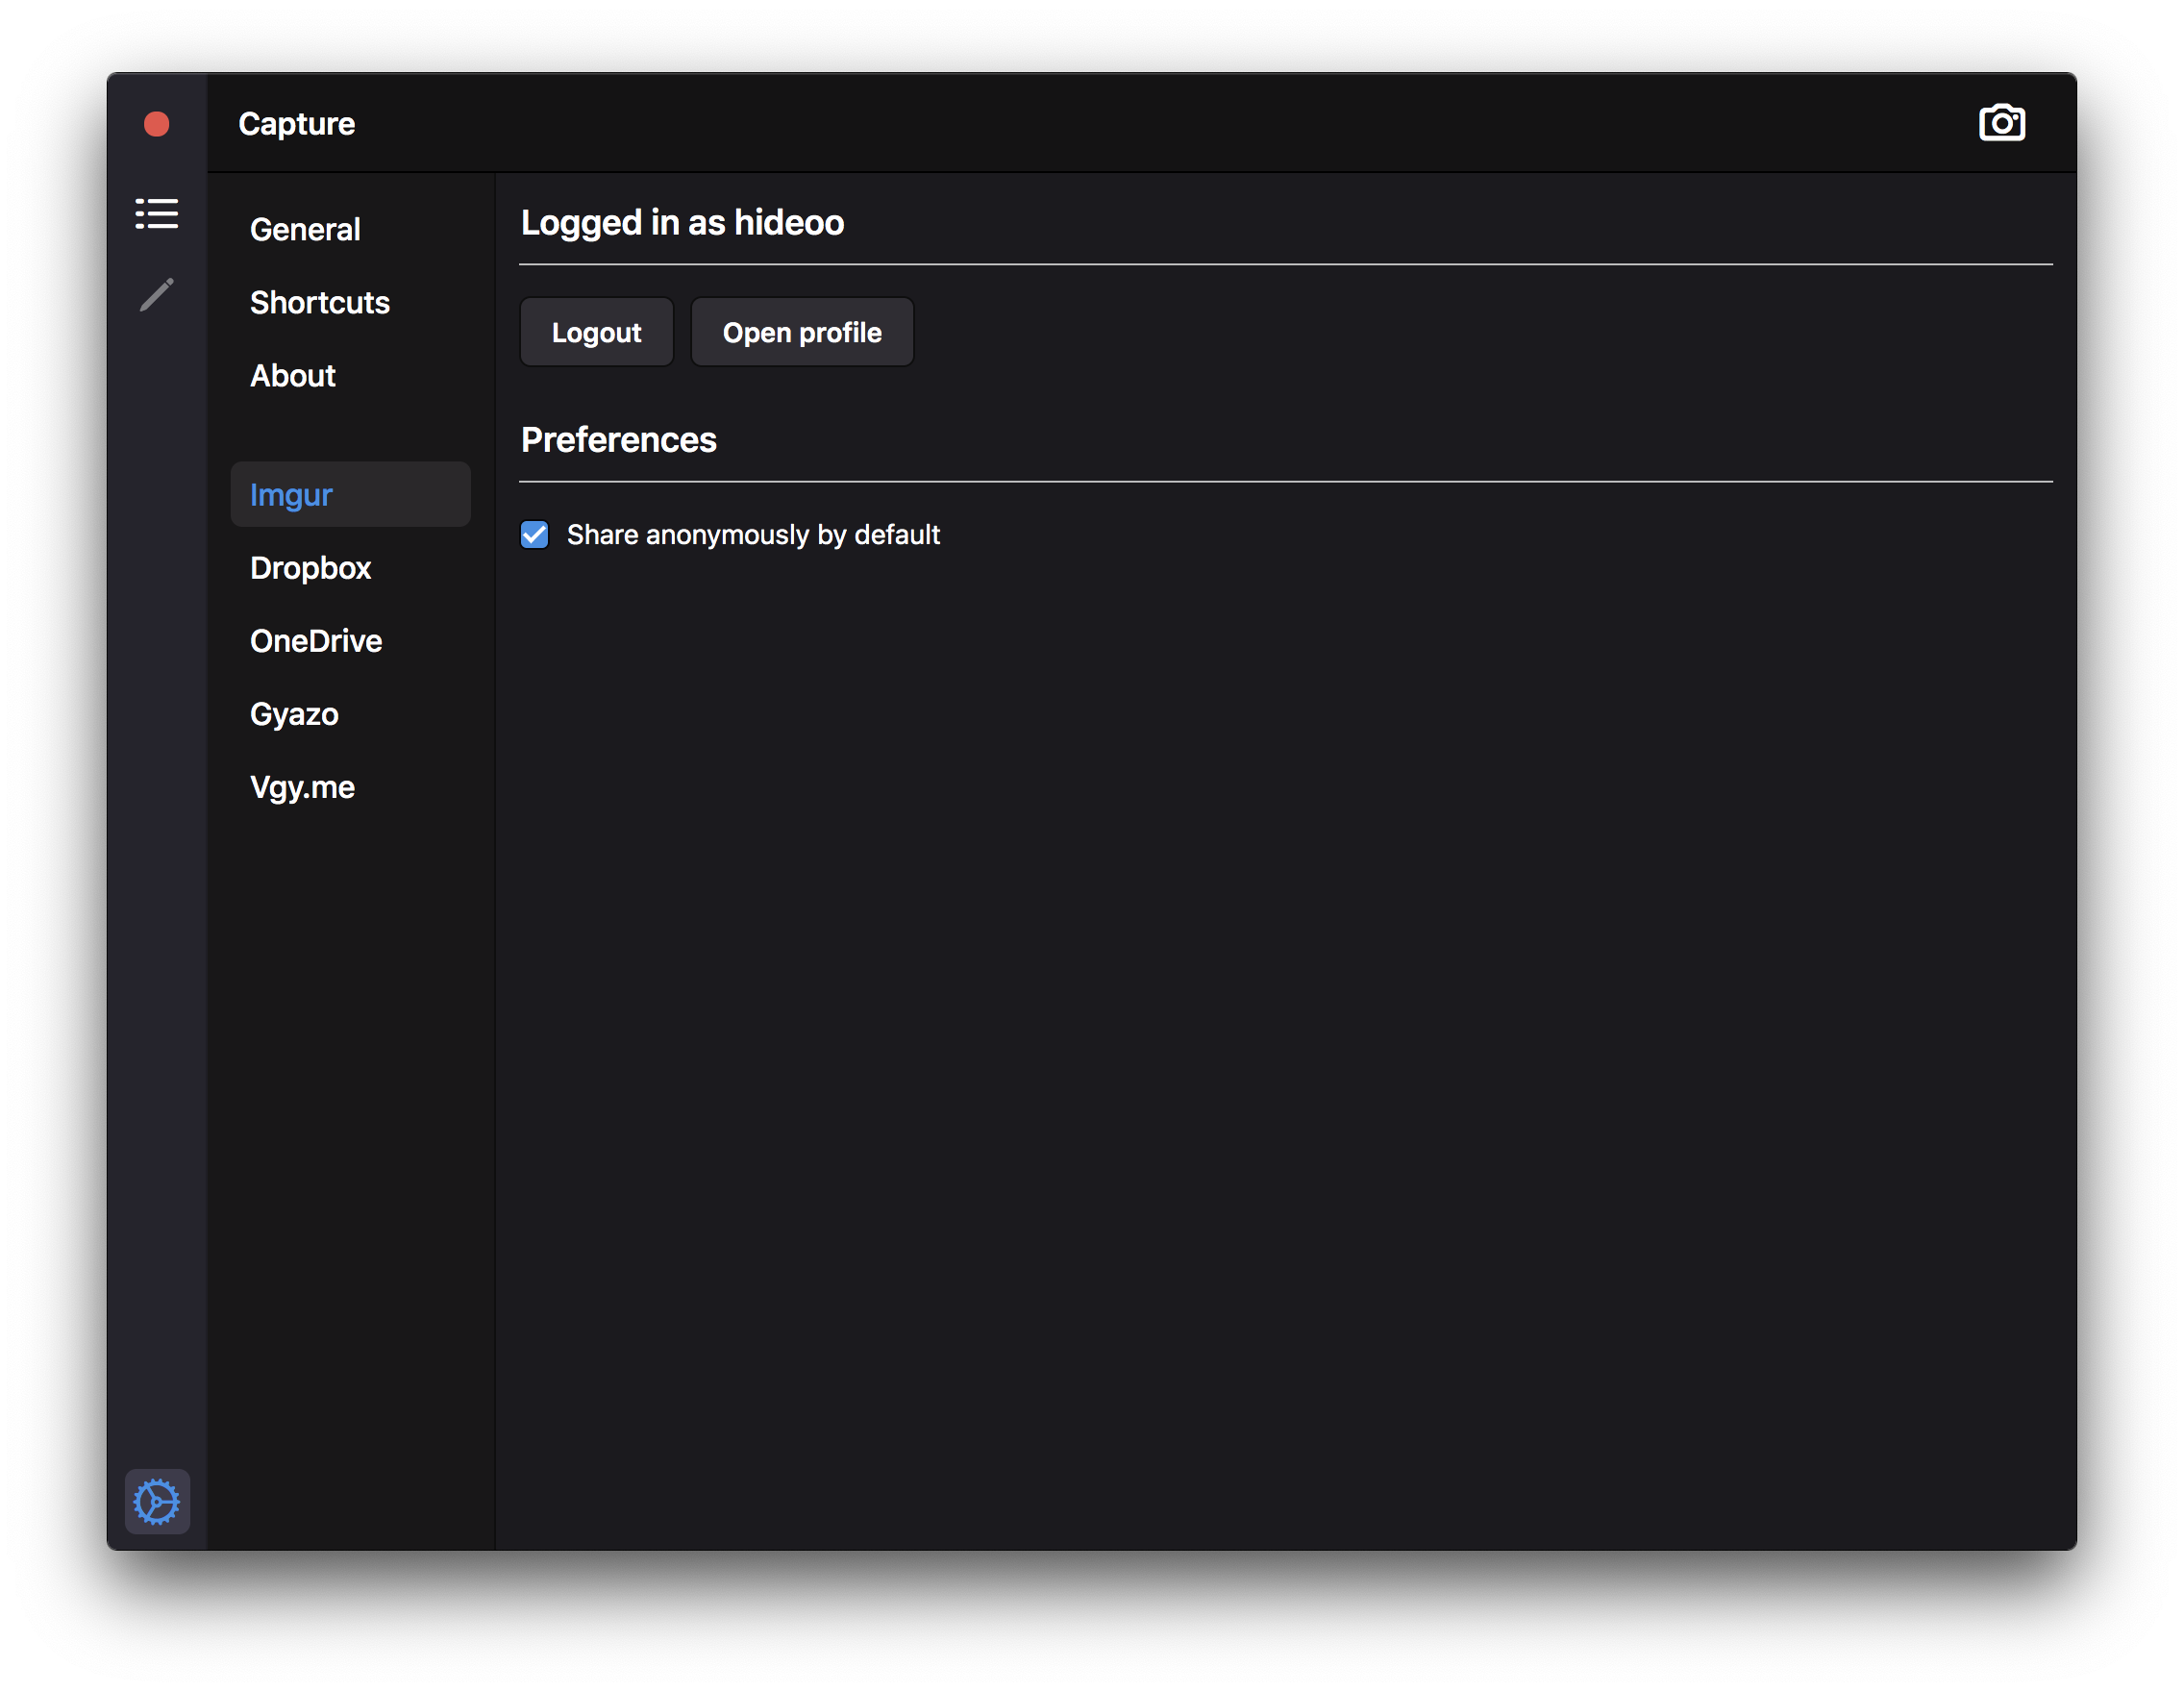2184x1692 pixels.
Task: Click the Open profile button
Action: (x=803, y=332)
